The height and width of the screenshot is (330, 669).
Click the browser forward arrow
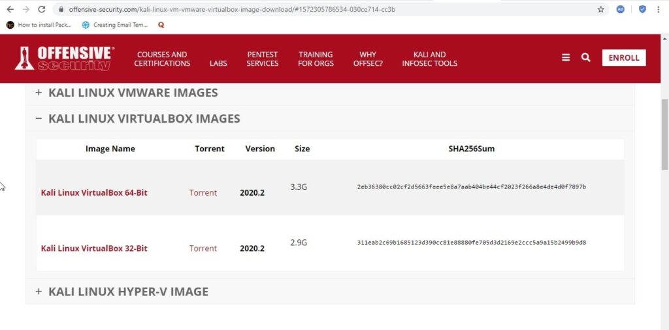tap(25, 9)
